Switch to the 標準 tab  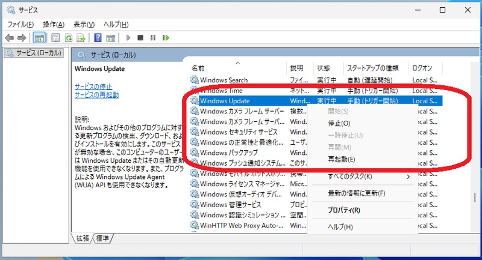point(102,238)
